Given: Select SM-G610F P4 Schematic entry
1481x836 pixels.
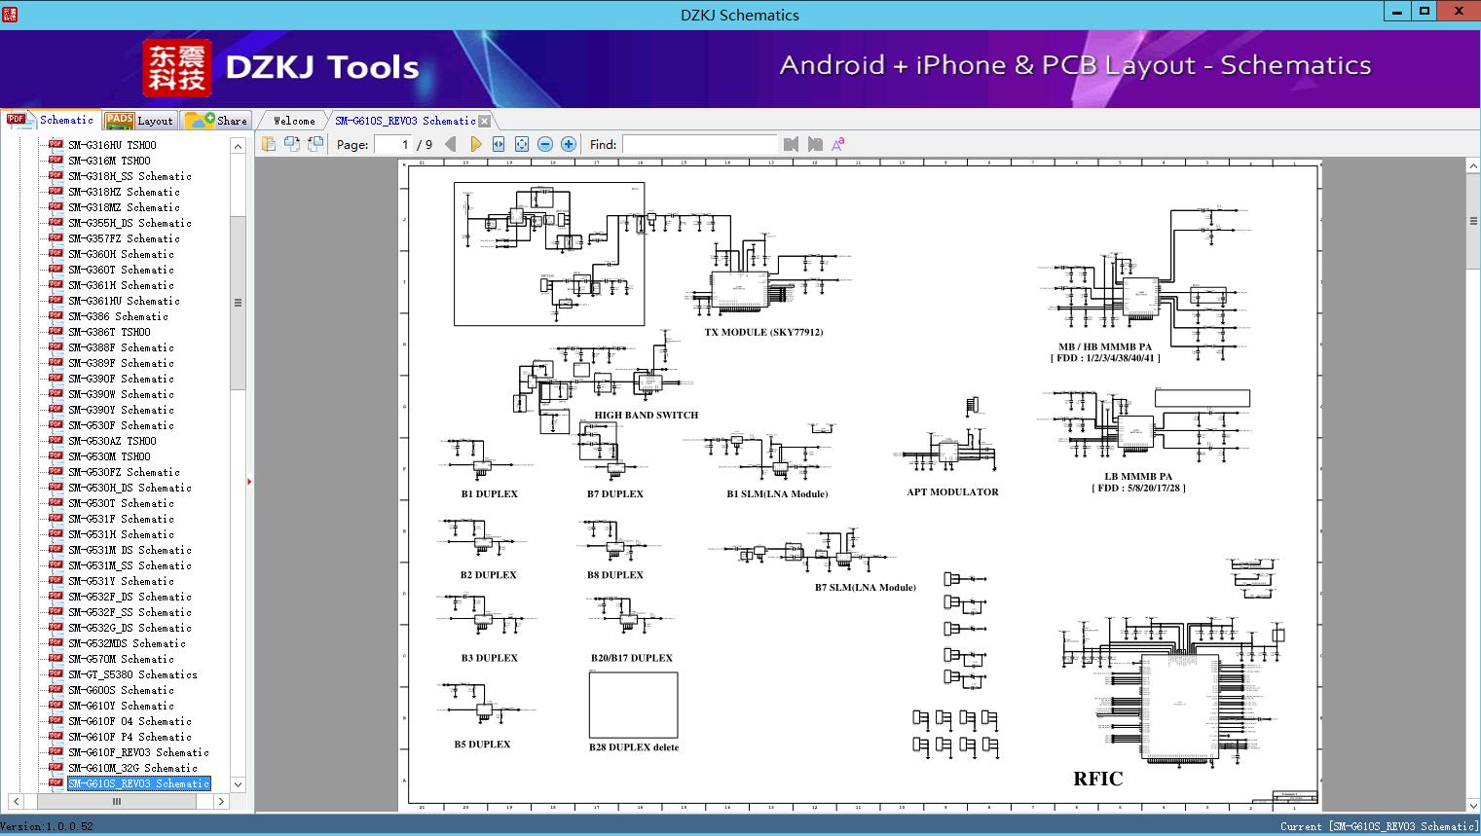Looking at the screenshot, I should [x=130, y=737].
